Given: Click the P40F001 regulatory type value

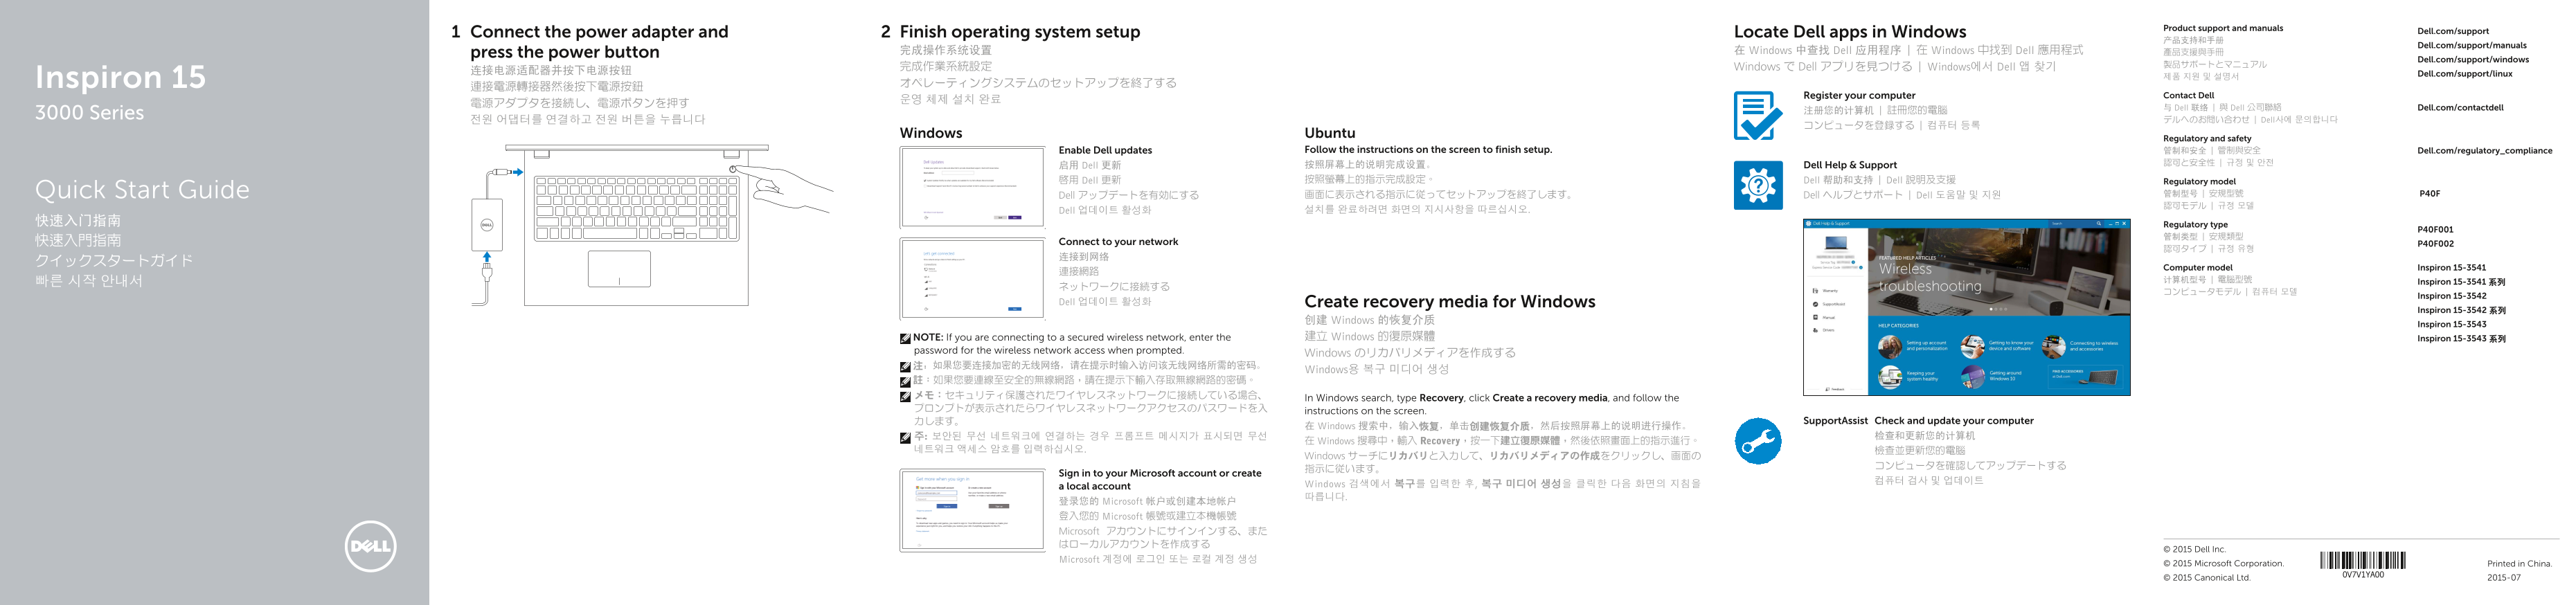Looking at the screenshot, I should pyautogui.click(x=2434, y=229).
